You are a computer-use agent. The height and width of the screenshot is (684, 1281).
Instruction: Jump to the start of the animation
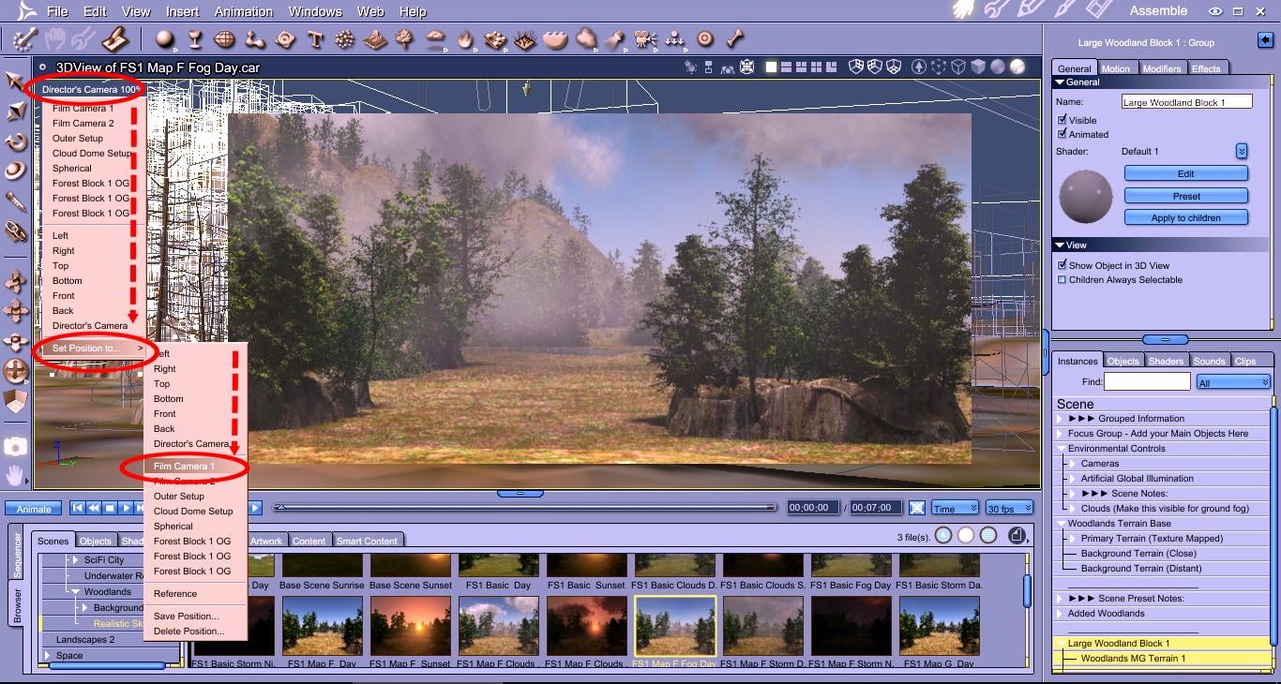(x=78, y=508)
